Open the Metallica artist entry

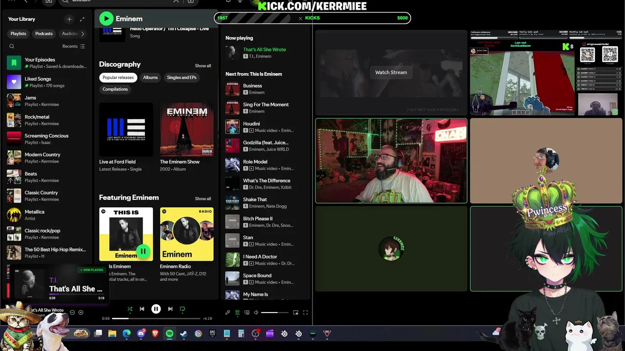pyautogui.click(x=47, y=215)
